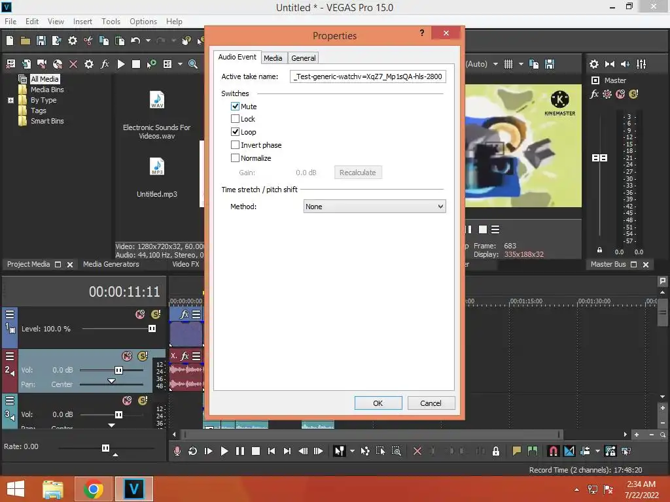Open the edit tool selector dropdown arrow
This screenshot has height=502, width=670.
(352, 451)
